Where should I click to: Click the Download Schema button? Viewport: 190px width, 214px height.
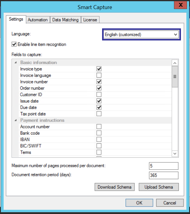tap(114, 187)
